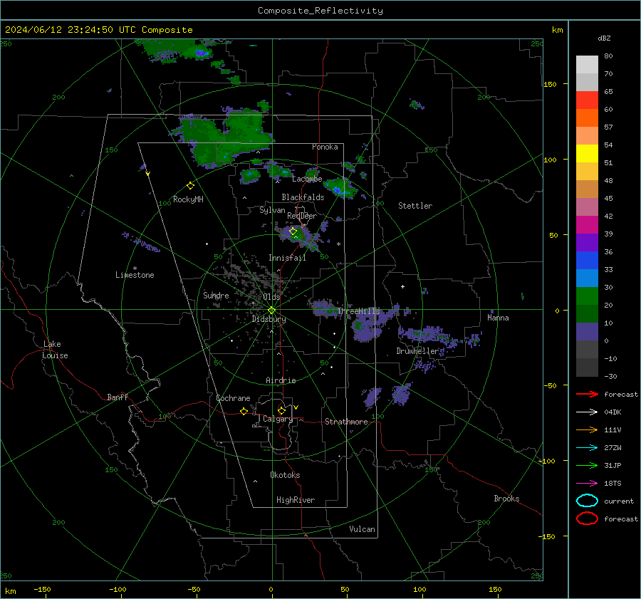
Task: Select the light gray 70-80 dBZ swatch
Action: [587, 65]
